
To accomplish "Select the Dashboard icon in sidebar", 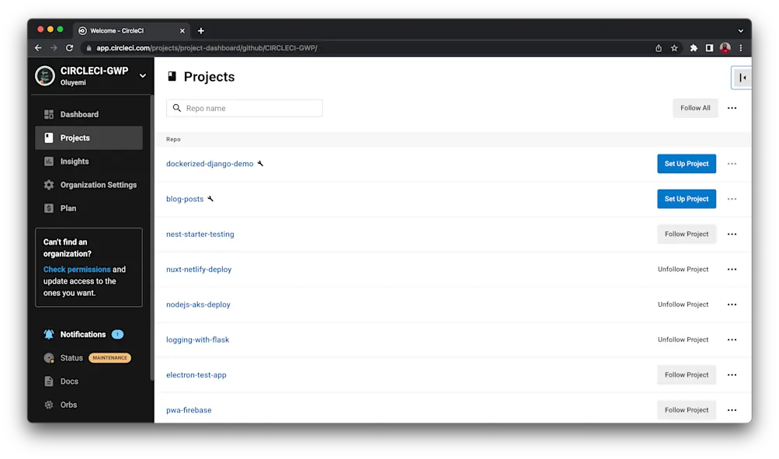I will (x=47, y=114).
